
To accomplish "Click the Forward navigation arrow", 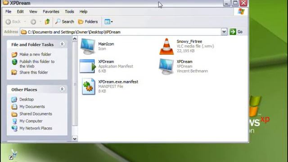I will [x=33, y=22].
